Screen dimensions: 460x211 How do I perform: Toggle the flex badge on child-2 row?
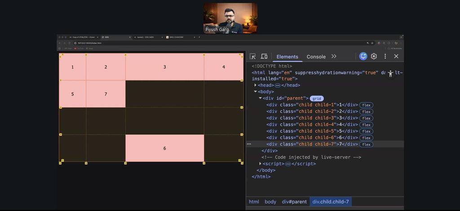366,112
